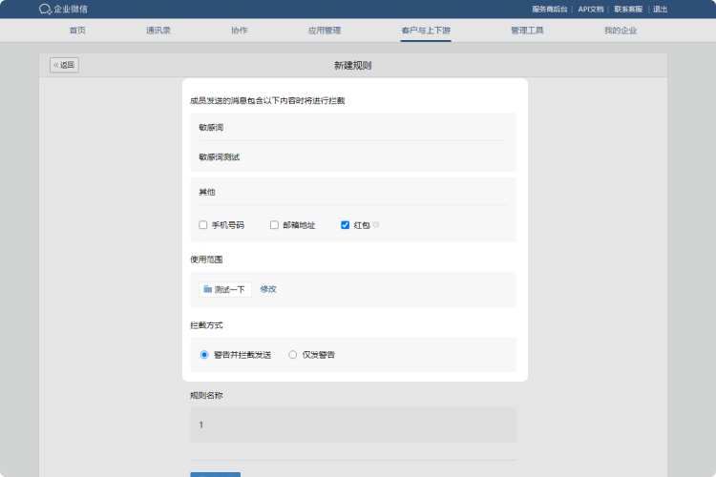
Task: Click the folder icon for 测试一下
Action: 207,289
